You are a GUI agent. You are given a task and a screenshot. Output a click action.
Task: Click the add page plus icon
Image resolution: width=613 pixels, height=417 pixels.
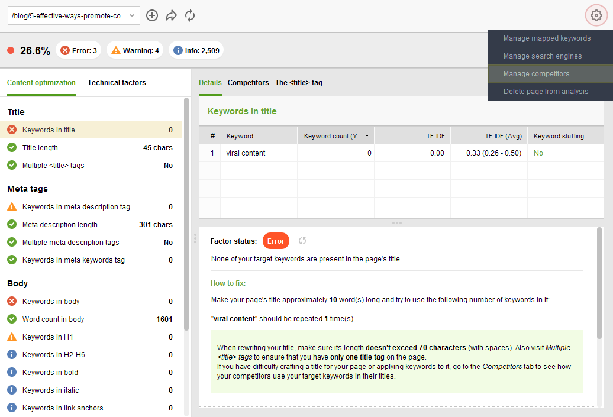(151, 15)
